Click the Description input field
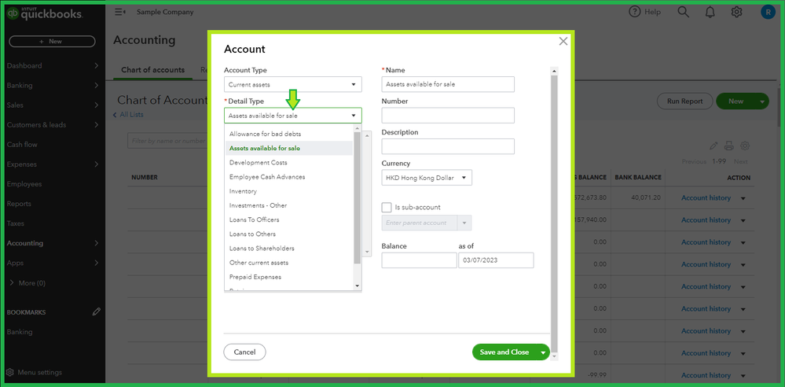Screen dimensions: 785x387 point(448,146)
